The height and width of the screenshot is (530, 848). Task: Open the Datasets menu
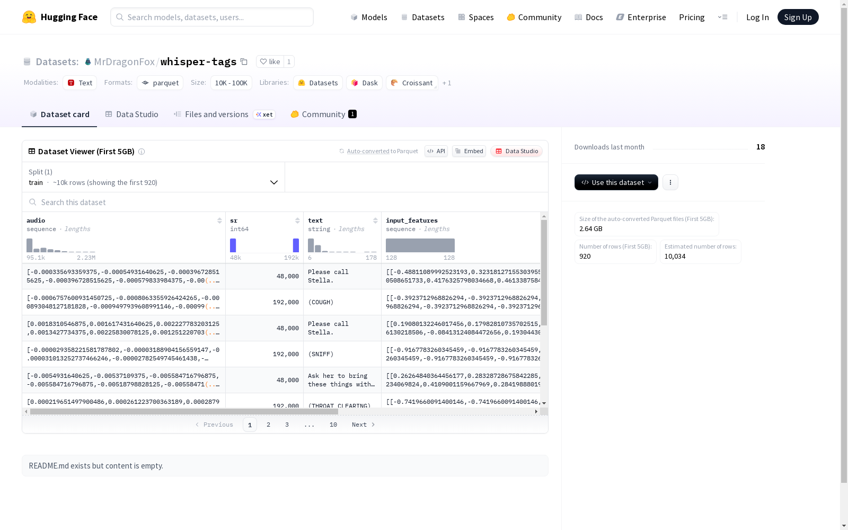coord(422,17)
